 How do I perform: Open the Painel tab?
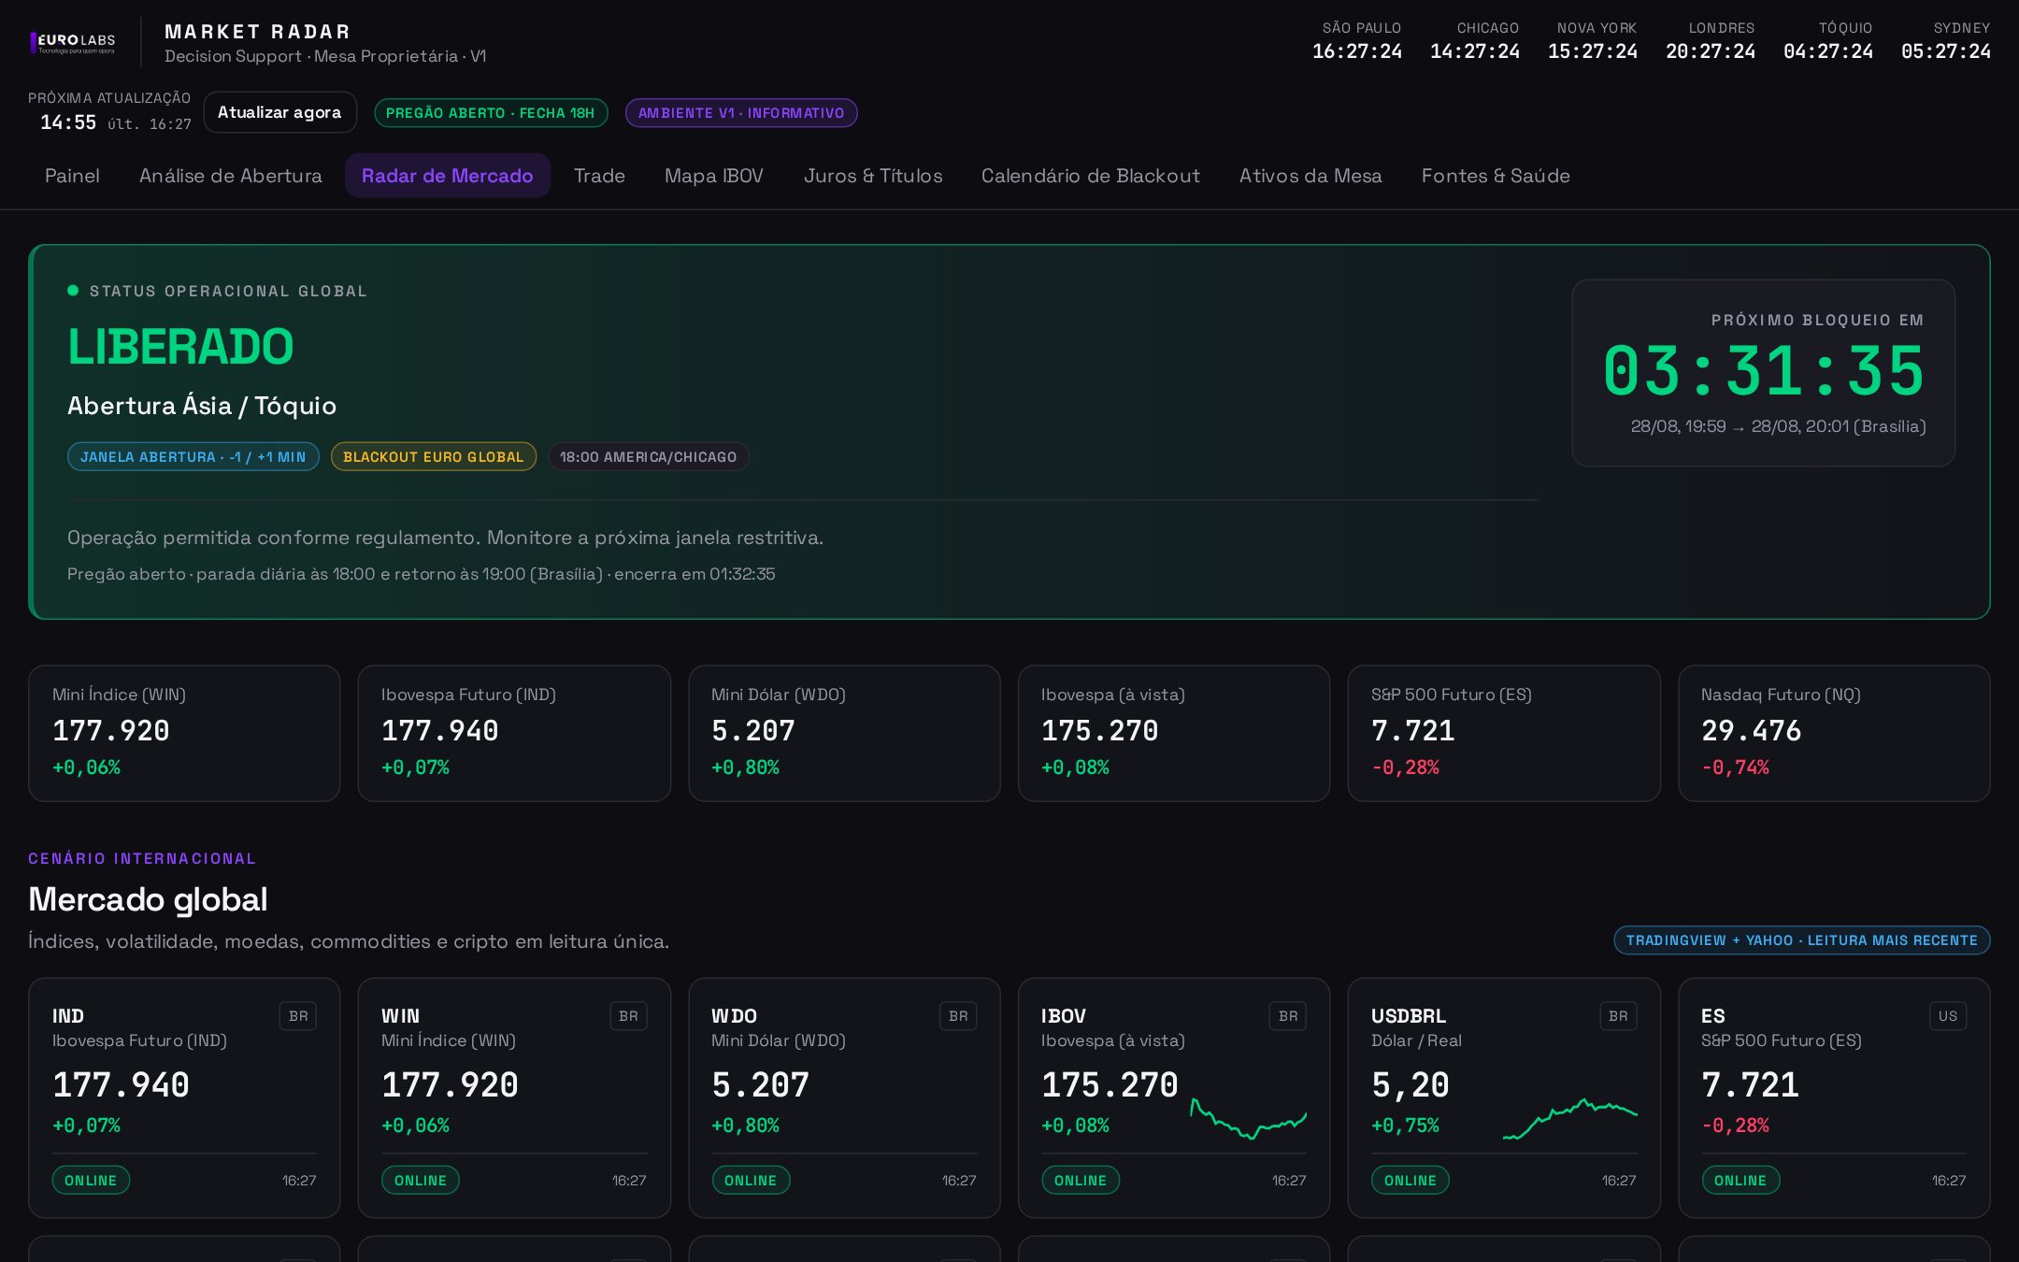[x=72, y=176]
